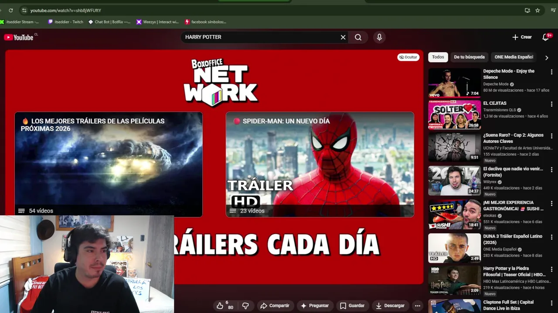
Task: Open Transmisiones QLS channel name
Action: [x=499, y=110]
